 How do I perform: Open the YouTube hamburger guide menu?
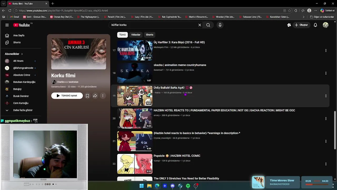7,25
